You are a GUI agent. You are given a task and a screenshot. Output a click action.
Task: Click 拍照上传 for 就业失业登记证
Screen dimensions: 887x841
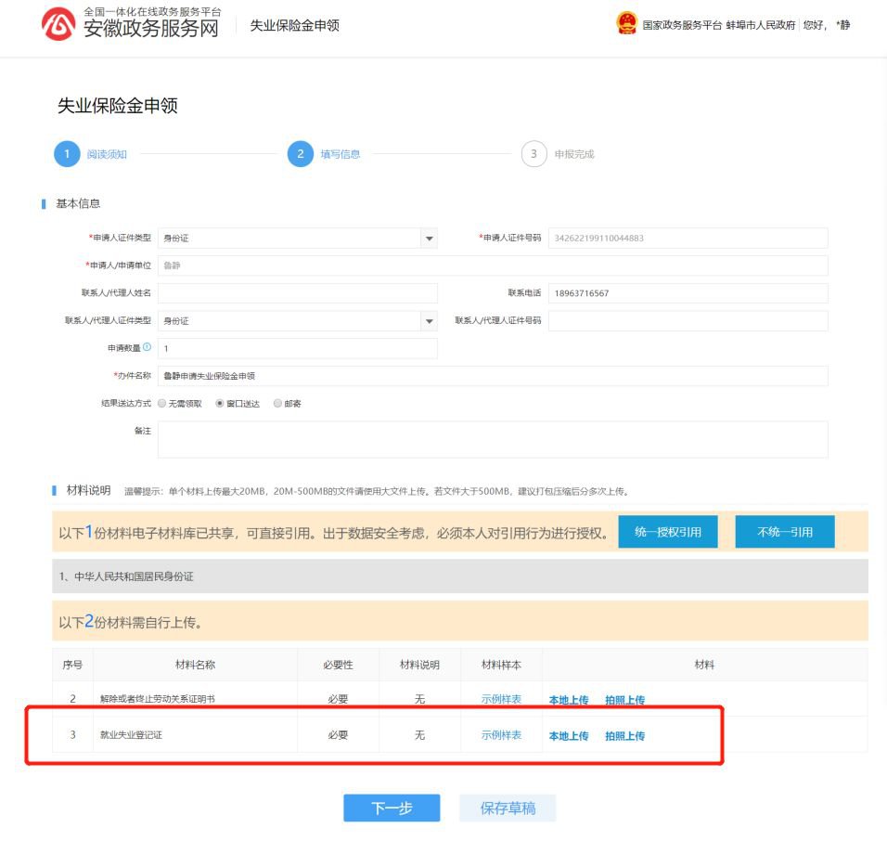click(x=625, y=736)
